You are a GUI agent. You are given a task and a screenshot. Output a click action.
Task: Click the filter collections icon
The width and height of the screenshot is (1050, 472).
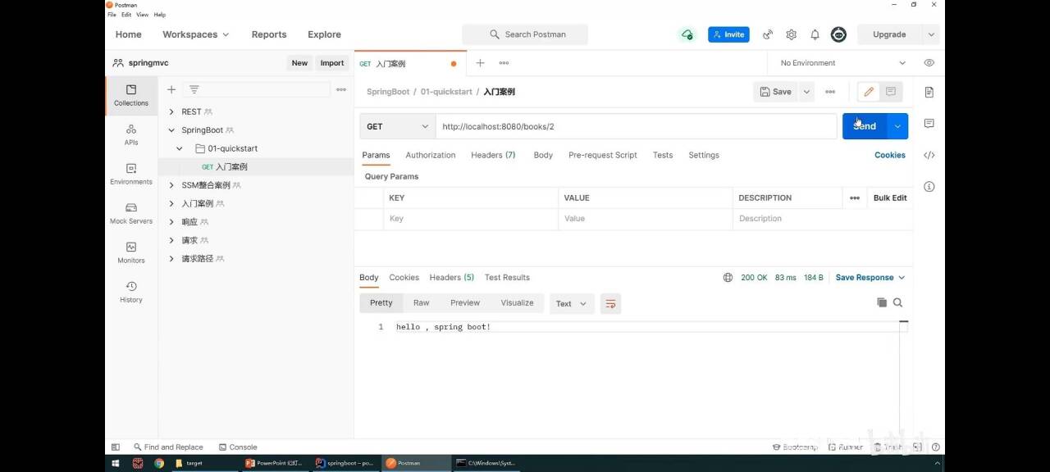[x=194, y=89]
